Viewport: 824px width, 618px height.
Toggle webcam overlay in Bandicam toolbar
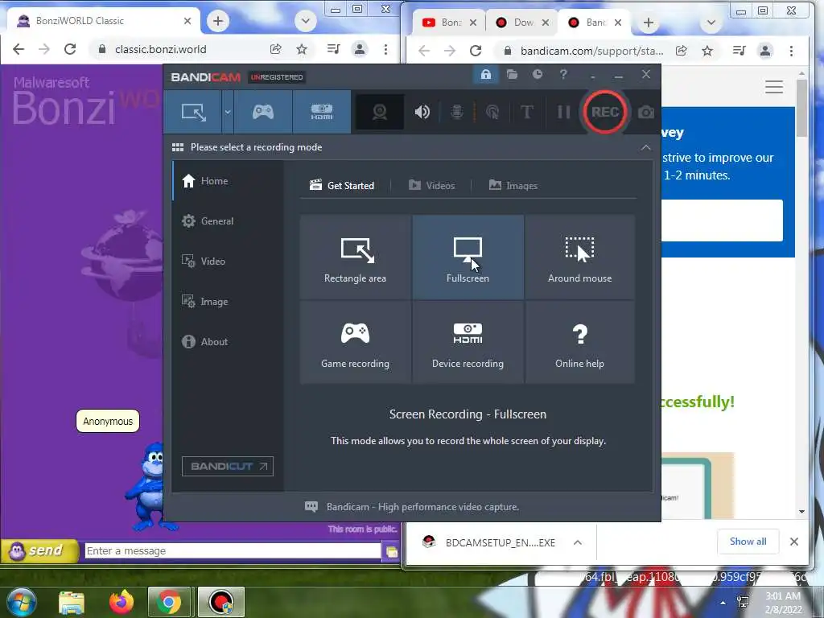[x=380, y=112]
